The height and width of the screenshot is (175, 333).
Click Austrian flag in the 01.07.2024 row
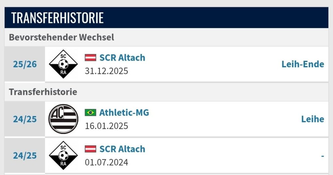[90, 149]
